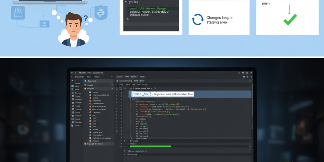The height and width of the screenshot is (162, 324).
Task: Click the down arrow below push
Action: point(289,10)
